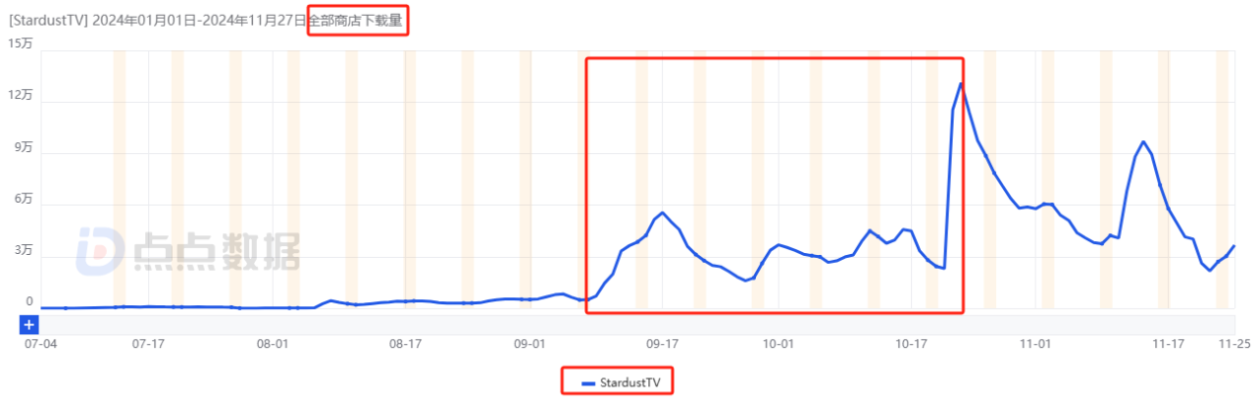This screenshot has width=1255, height=407.
Task: Click the 12万 y-axis label
Action: point(21,96)
